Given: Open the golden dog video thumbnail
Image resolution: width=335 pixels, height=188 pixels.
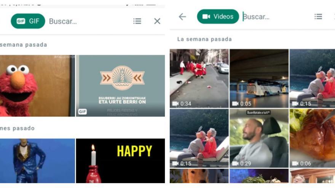Looking at the screenshot, I should click(199, 176).
